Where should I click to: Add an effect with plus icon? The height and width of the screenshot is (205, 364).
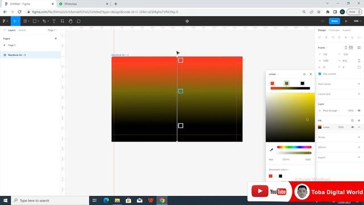pos(359,147)
